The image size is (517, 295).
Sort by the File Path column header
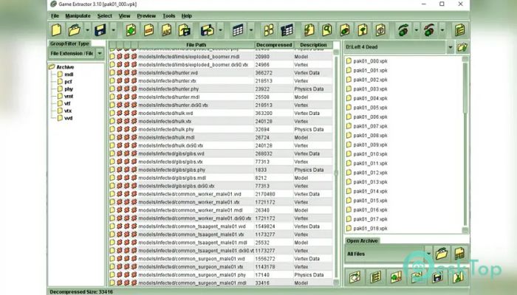(196, 45)
